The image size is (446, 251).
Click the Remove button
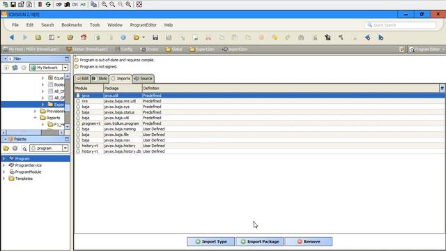tap(309, 242)
